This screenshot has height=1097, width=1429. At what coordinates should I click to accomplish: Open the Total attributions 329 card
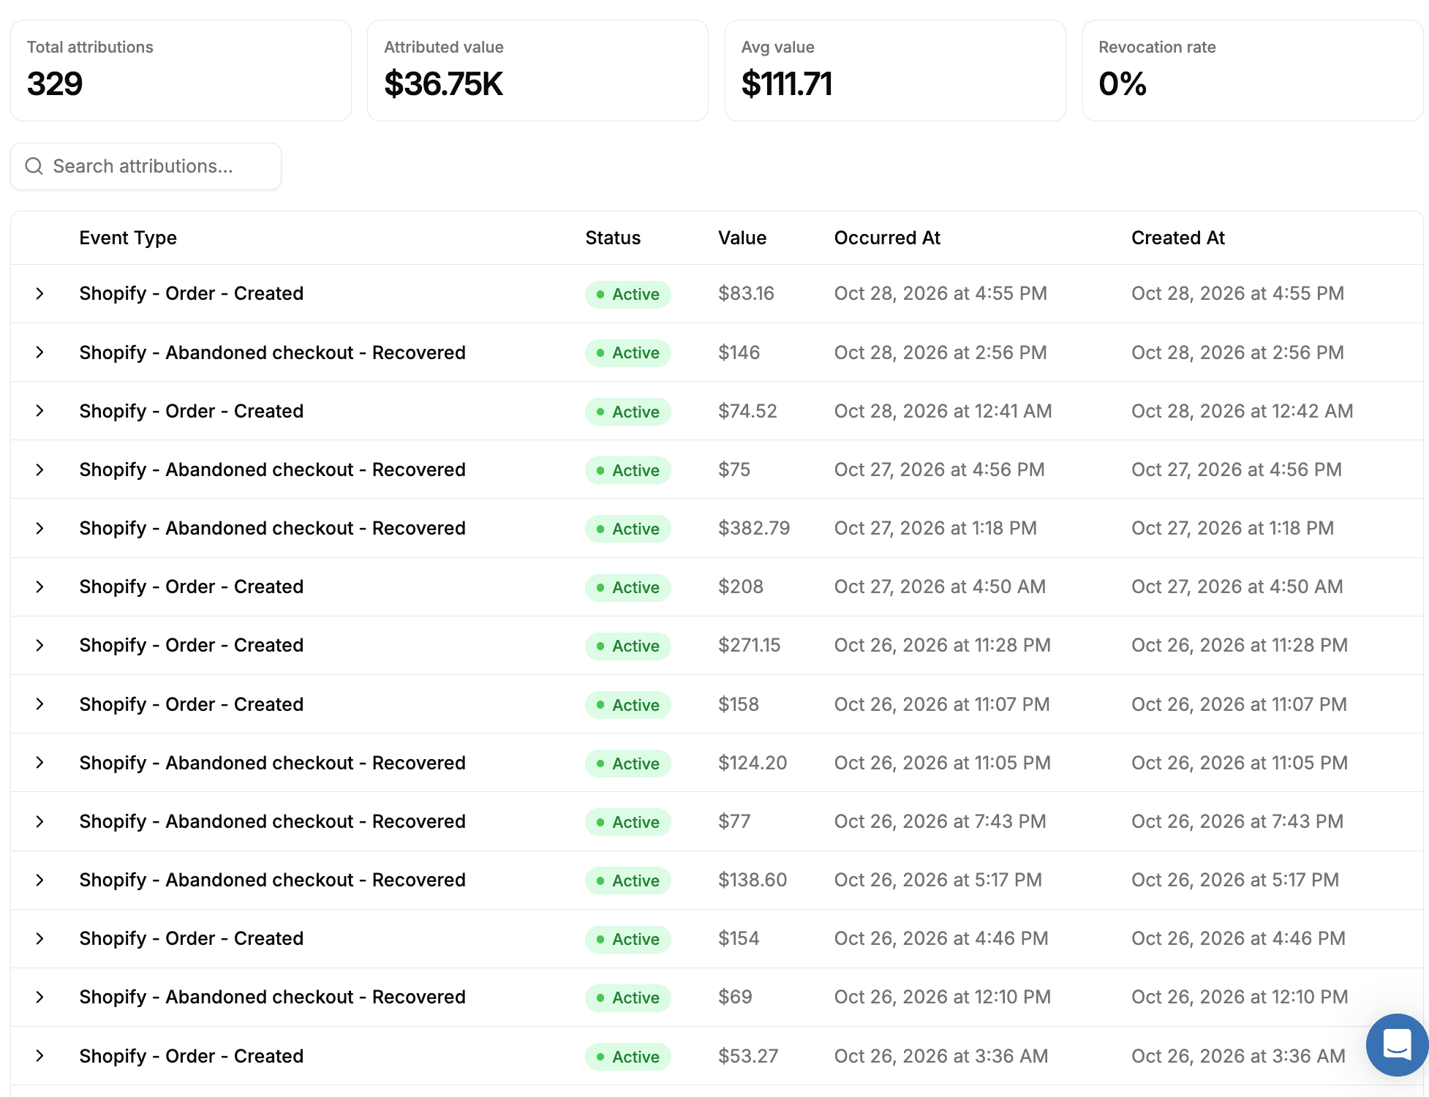click(x=181, y=70)
